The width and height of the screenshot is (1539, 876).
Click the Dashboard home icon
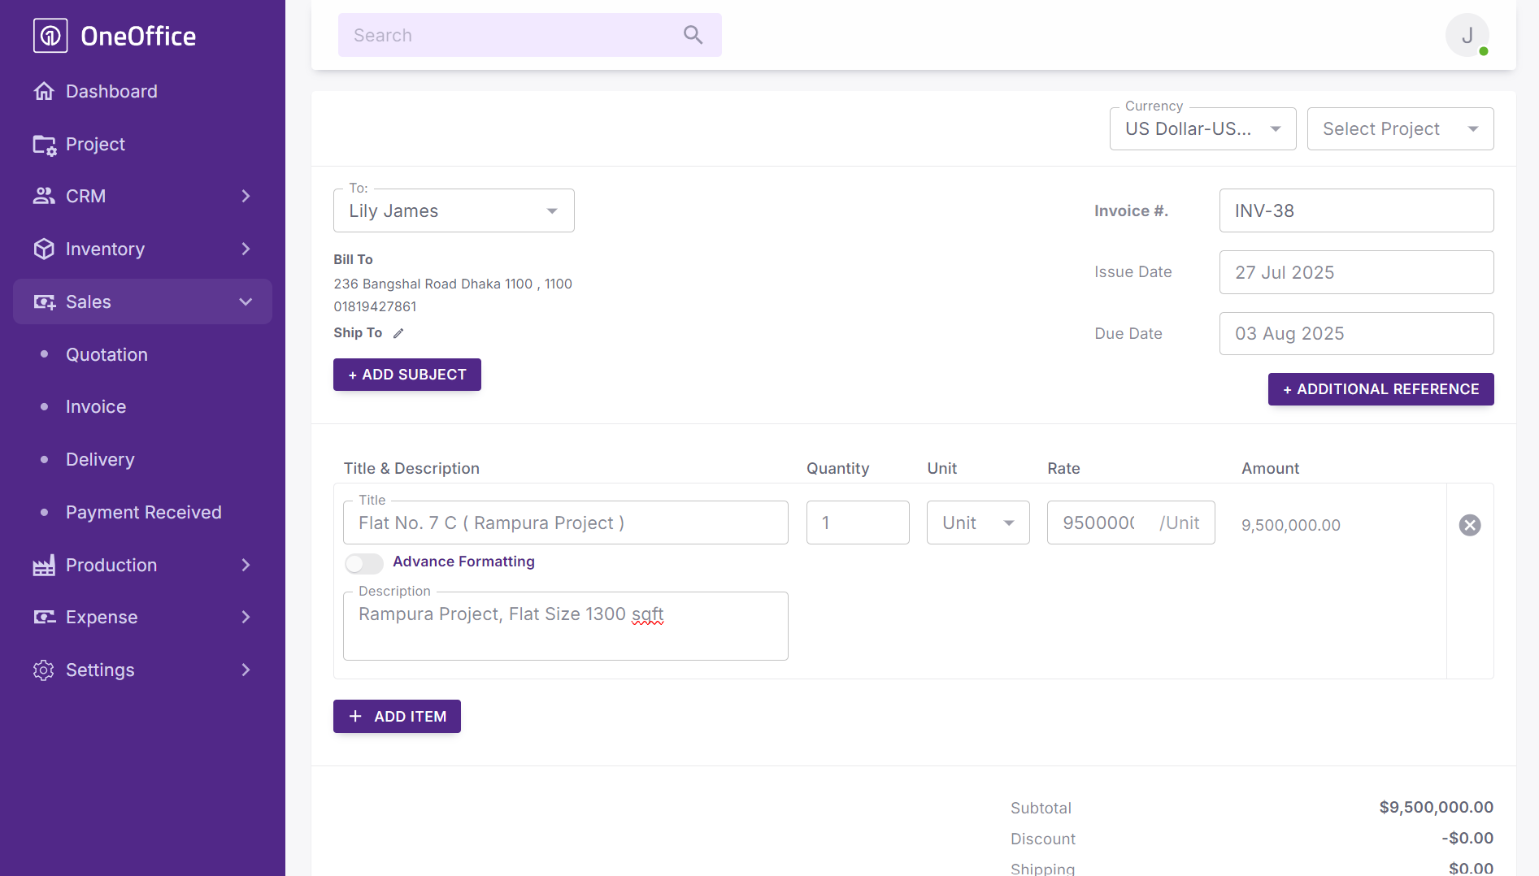point(44,91)
